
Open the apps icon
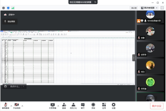click(x=104, y=106)
